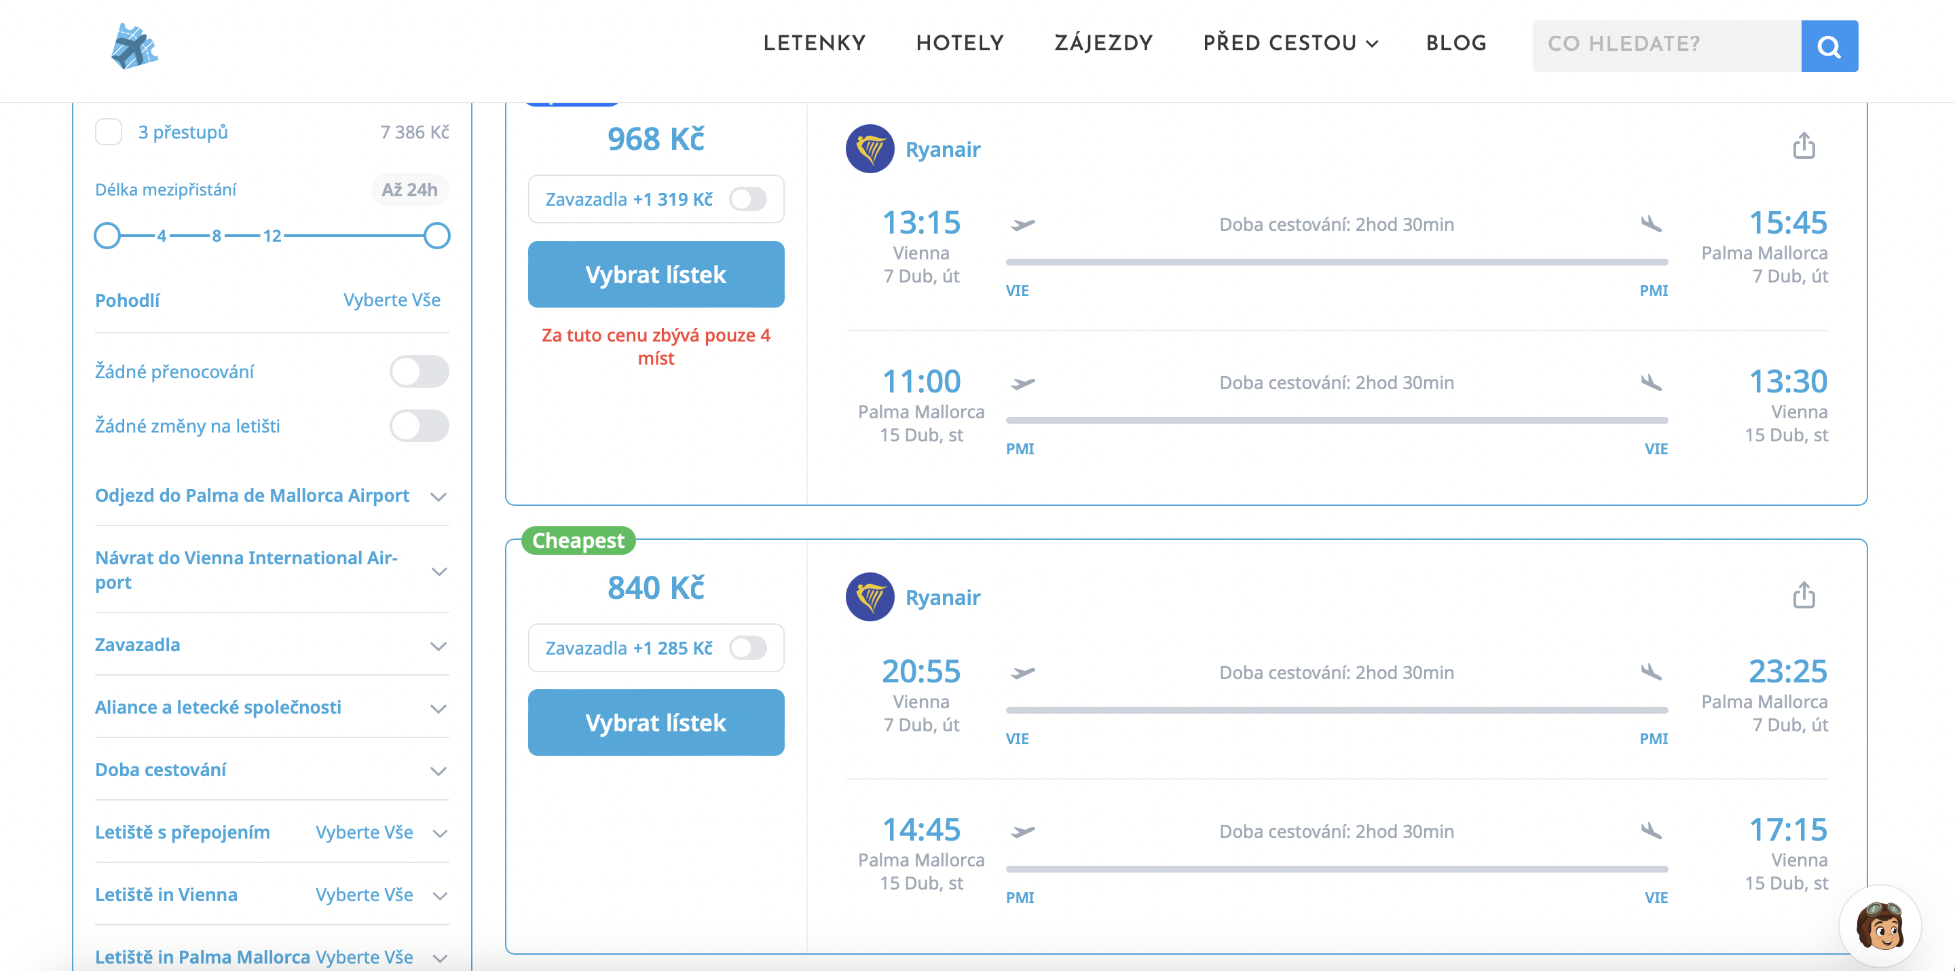
Task: Expand Odjezd do Palma de Mallorca Airport
Action: point(438,496)
